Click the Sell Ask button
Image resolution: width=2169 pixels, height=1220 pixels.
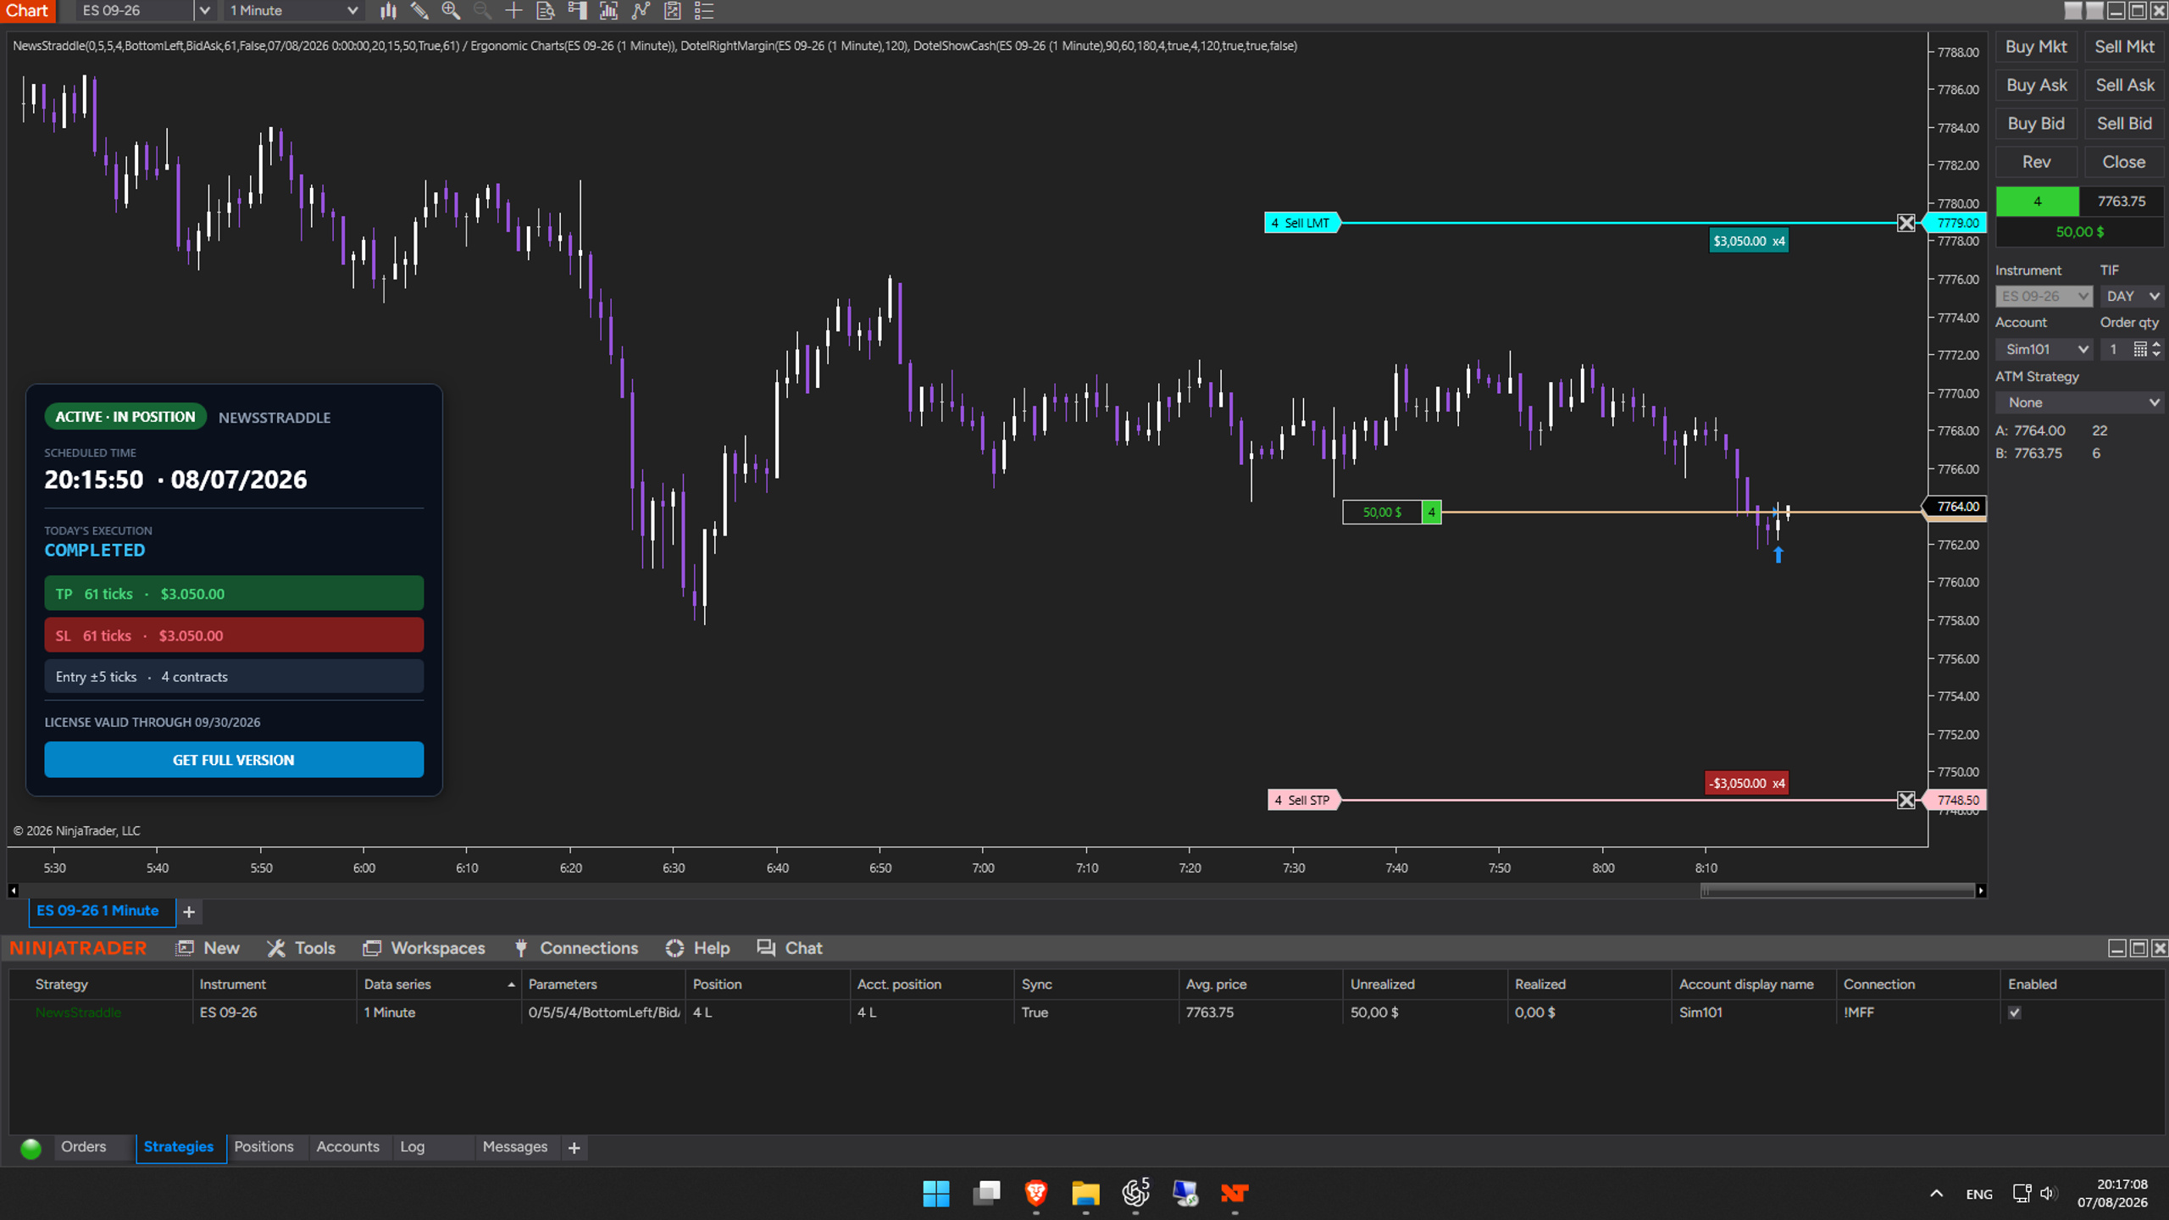[x=2124, y=85]
